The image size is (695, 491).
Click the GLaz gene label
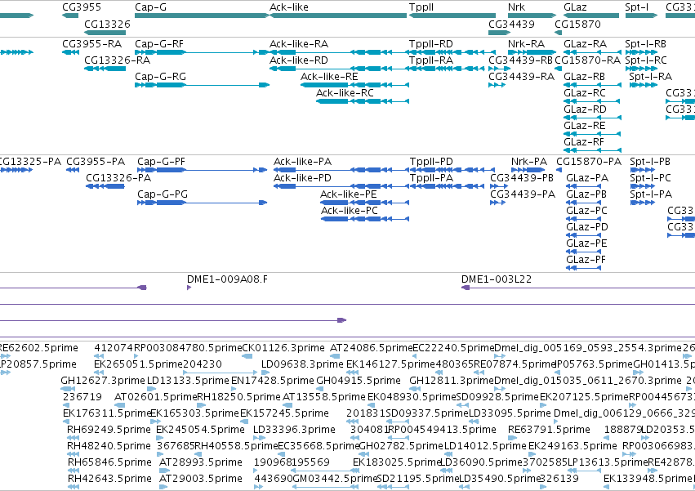pyautogui.click(x=575, y=7)
